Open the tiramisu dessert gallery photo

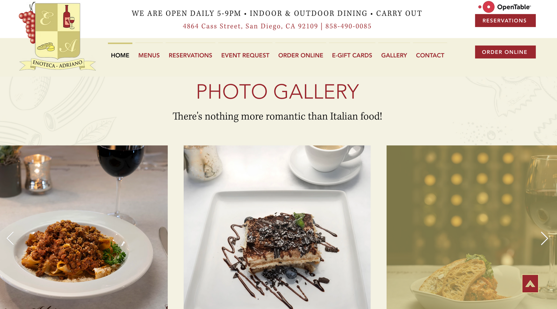click(277, 227)
